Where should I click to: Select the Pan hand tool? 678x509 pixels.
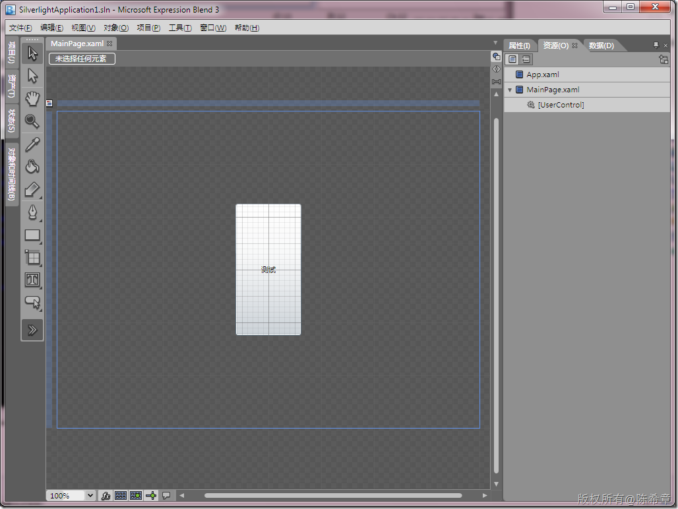pyautogui.click(x=32, y=98)
